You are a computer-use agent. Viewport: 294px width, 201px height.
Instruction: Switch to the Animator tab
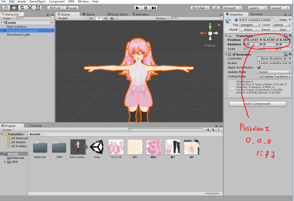(x=140, y=14)
